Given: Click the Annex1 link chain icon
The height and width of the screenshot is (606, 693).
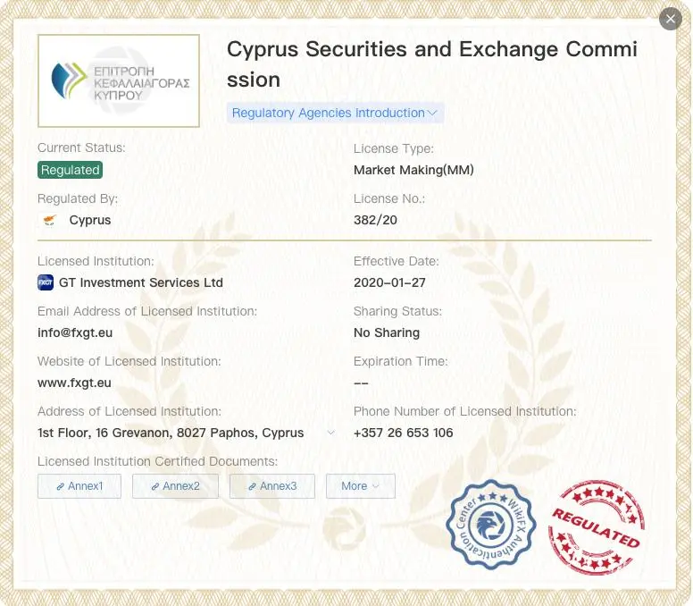Looking at the screenshot, I should tap(61, 486).
